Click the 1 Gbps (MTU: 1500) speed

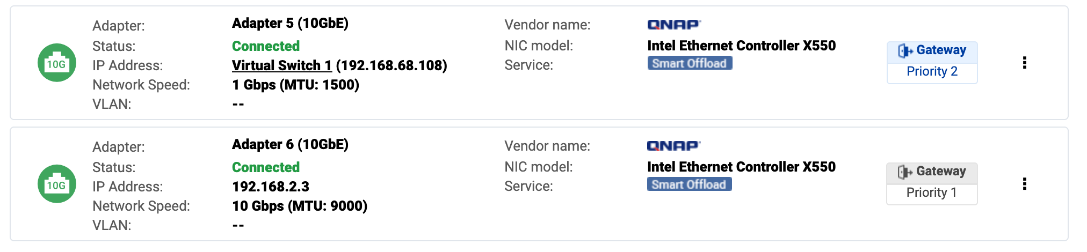pos(295,85)
